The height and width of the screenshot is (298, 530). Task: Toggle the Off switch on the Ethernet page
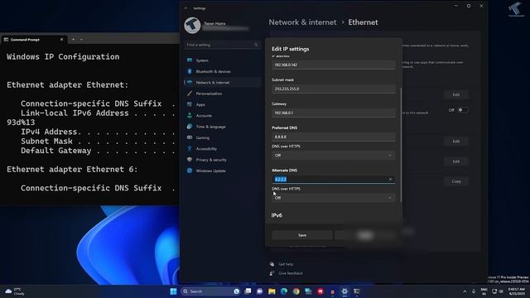[x=463, y=110]
